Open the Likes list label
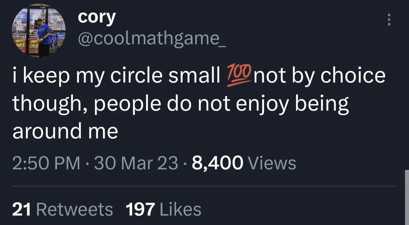This screenshot has width=409, height=225. pos(180,209)
